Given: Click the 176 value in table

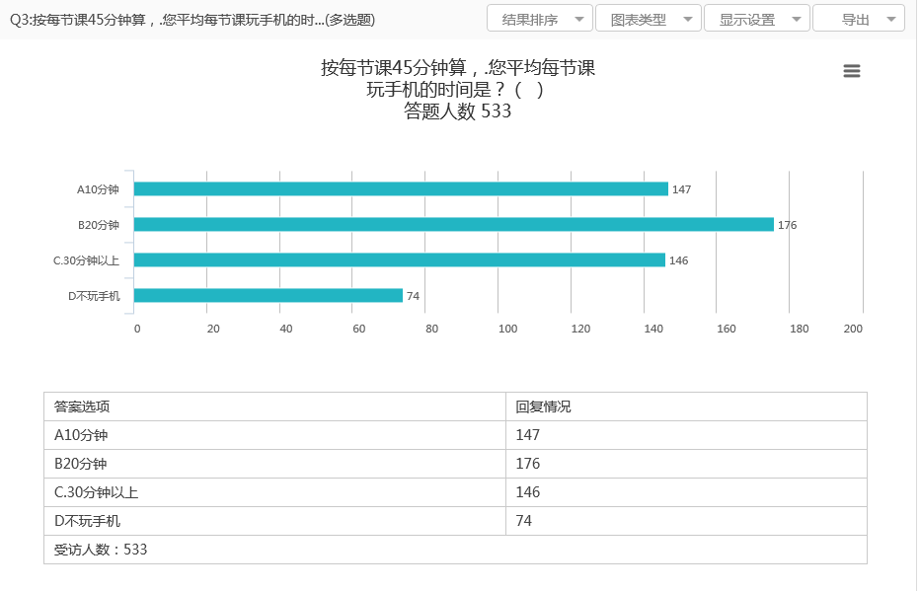Looking at the screenshot, I should [527, 464].
